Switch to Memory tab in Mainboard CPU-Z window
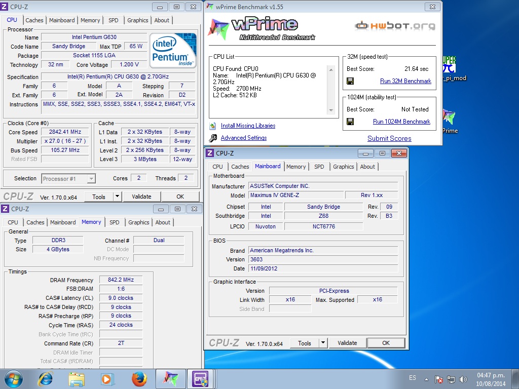519x389 pixels. (x=296, y=167)
